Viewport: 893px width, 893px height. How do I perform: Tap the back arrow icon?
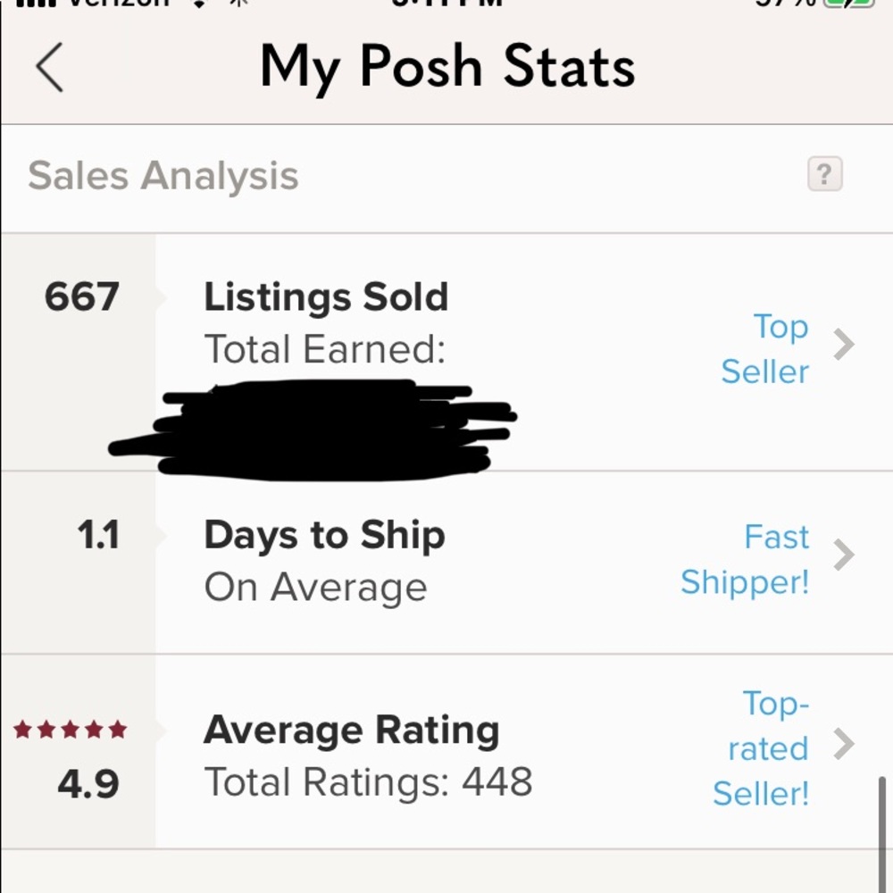(49, 67)
